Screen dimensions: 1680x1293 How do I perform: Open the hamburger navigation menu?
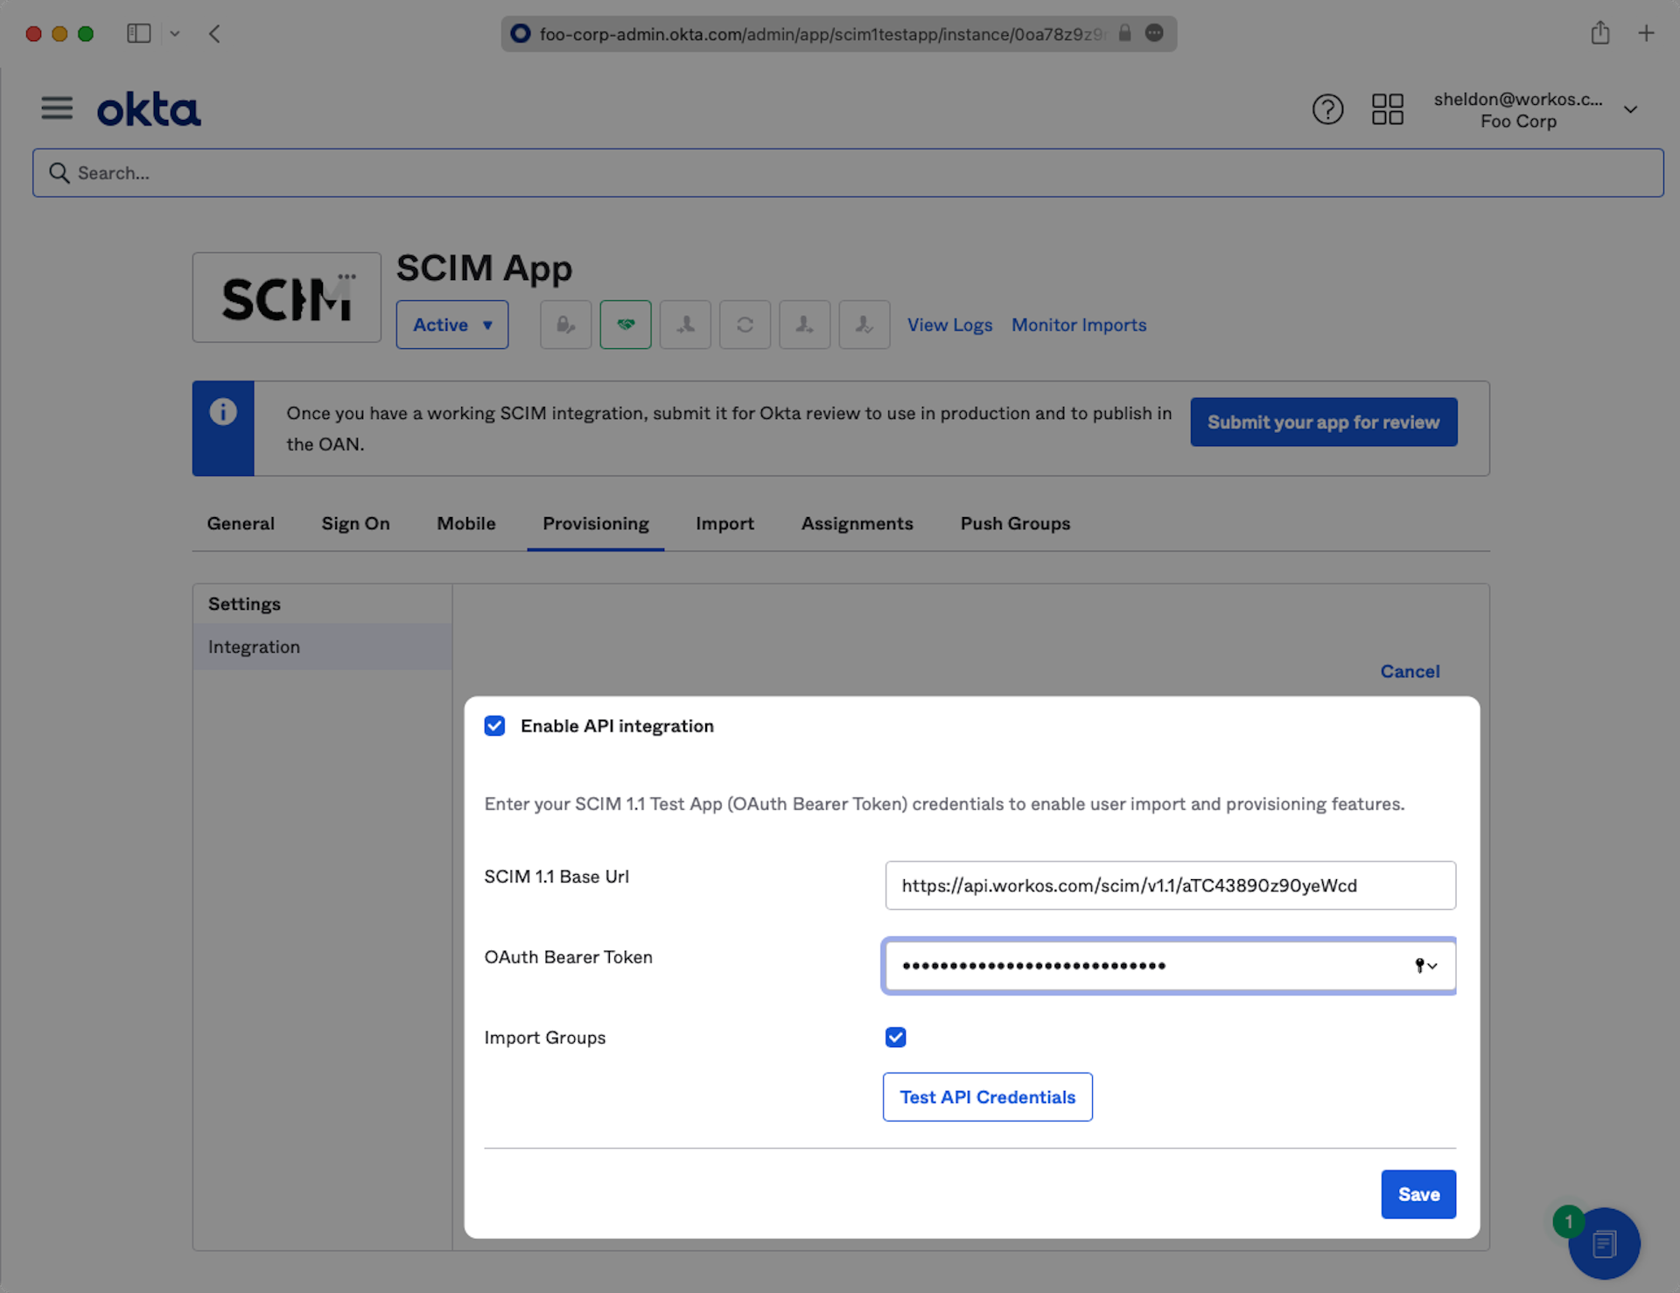pos(57,108)
